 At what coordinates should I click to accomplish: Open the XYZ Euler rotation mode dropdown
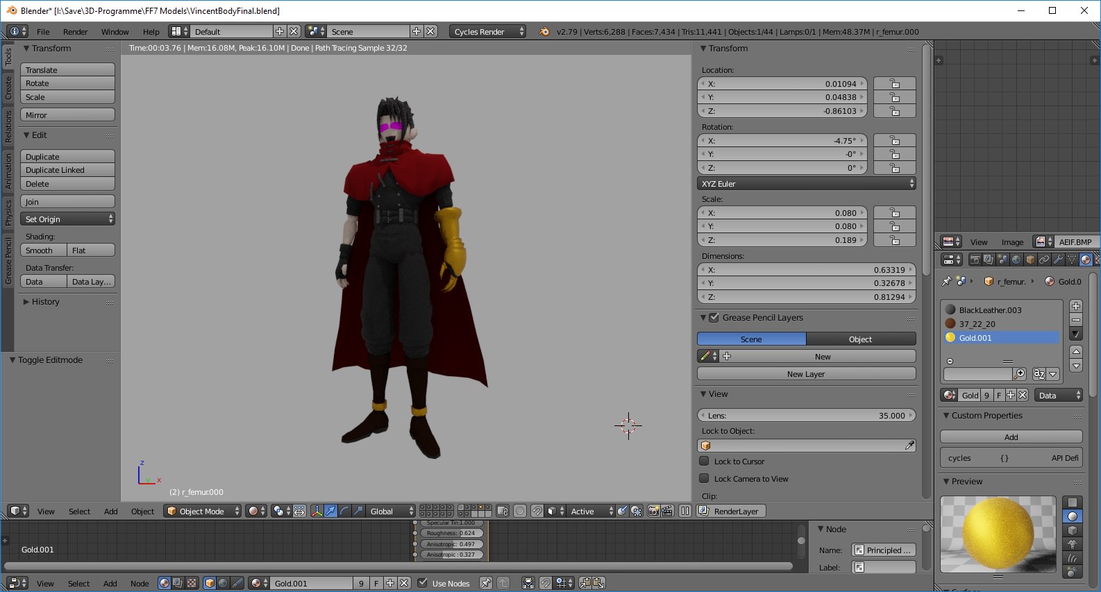pyautogui.click(x=807, y=184)
